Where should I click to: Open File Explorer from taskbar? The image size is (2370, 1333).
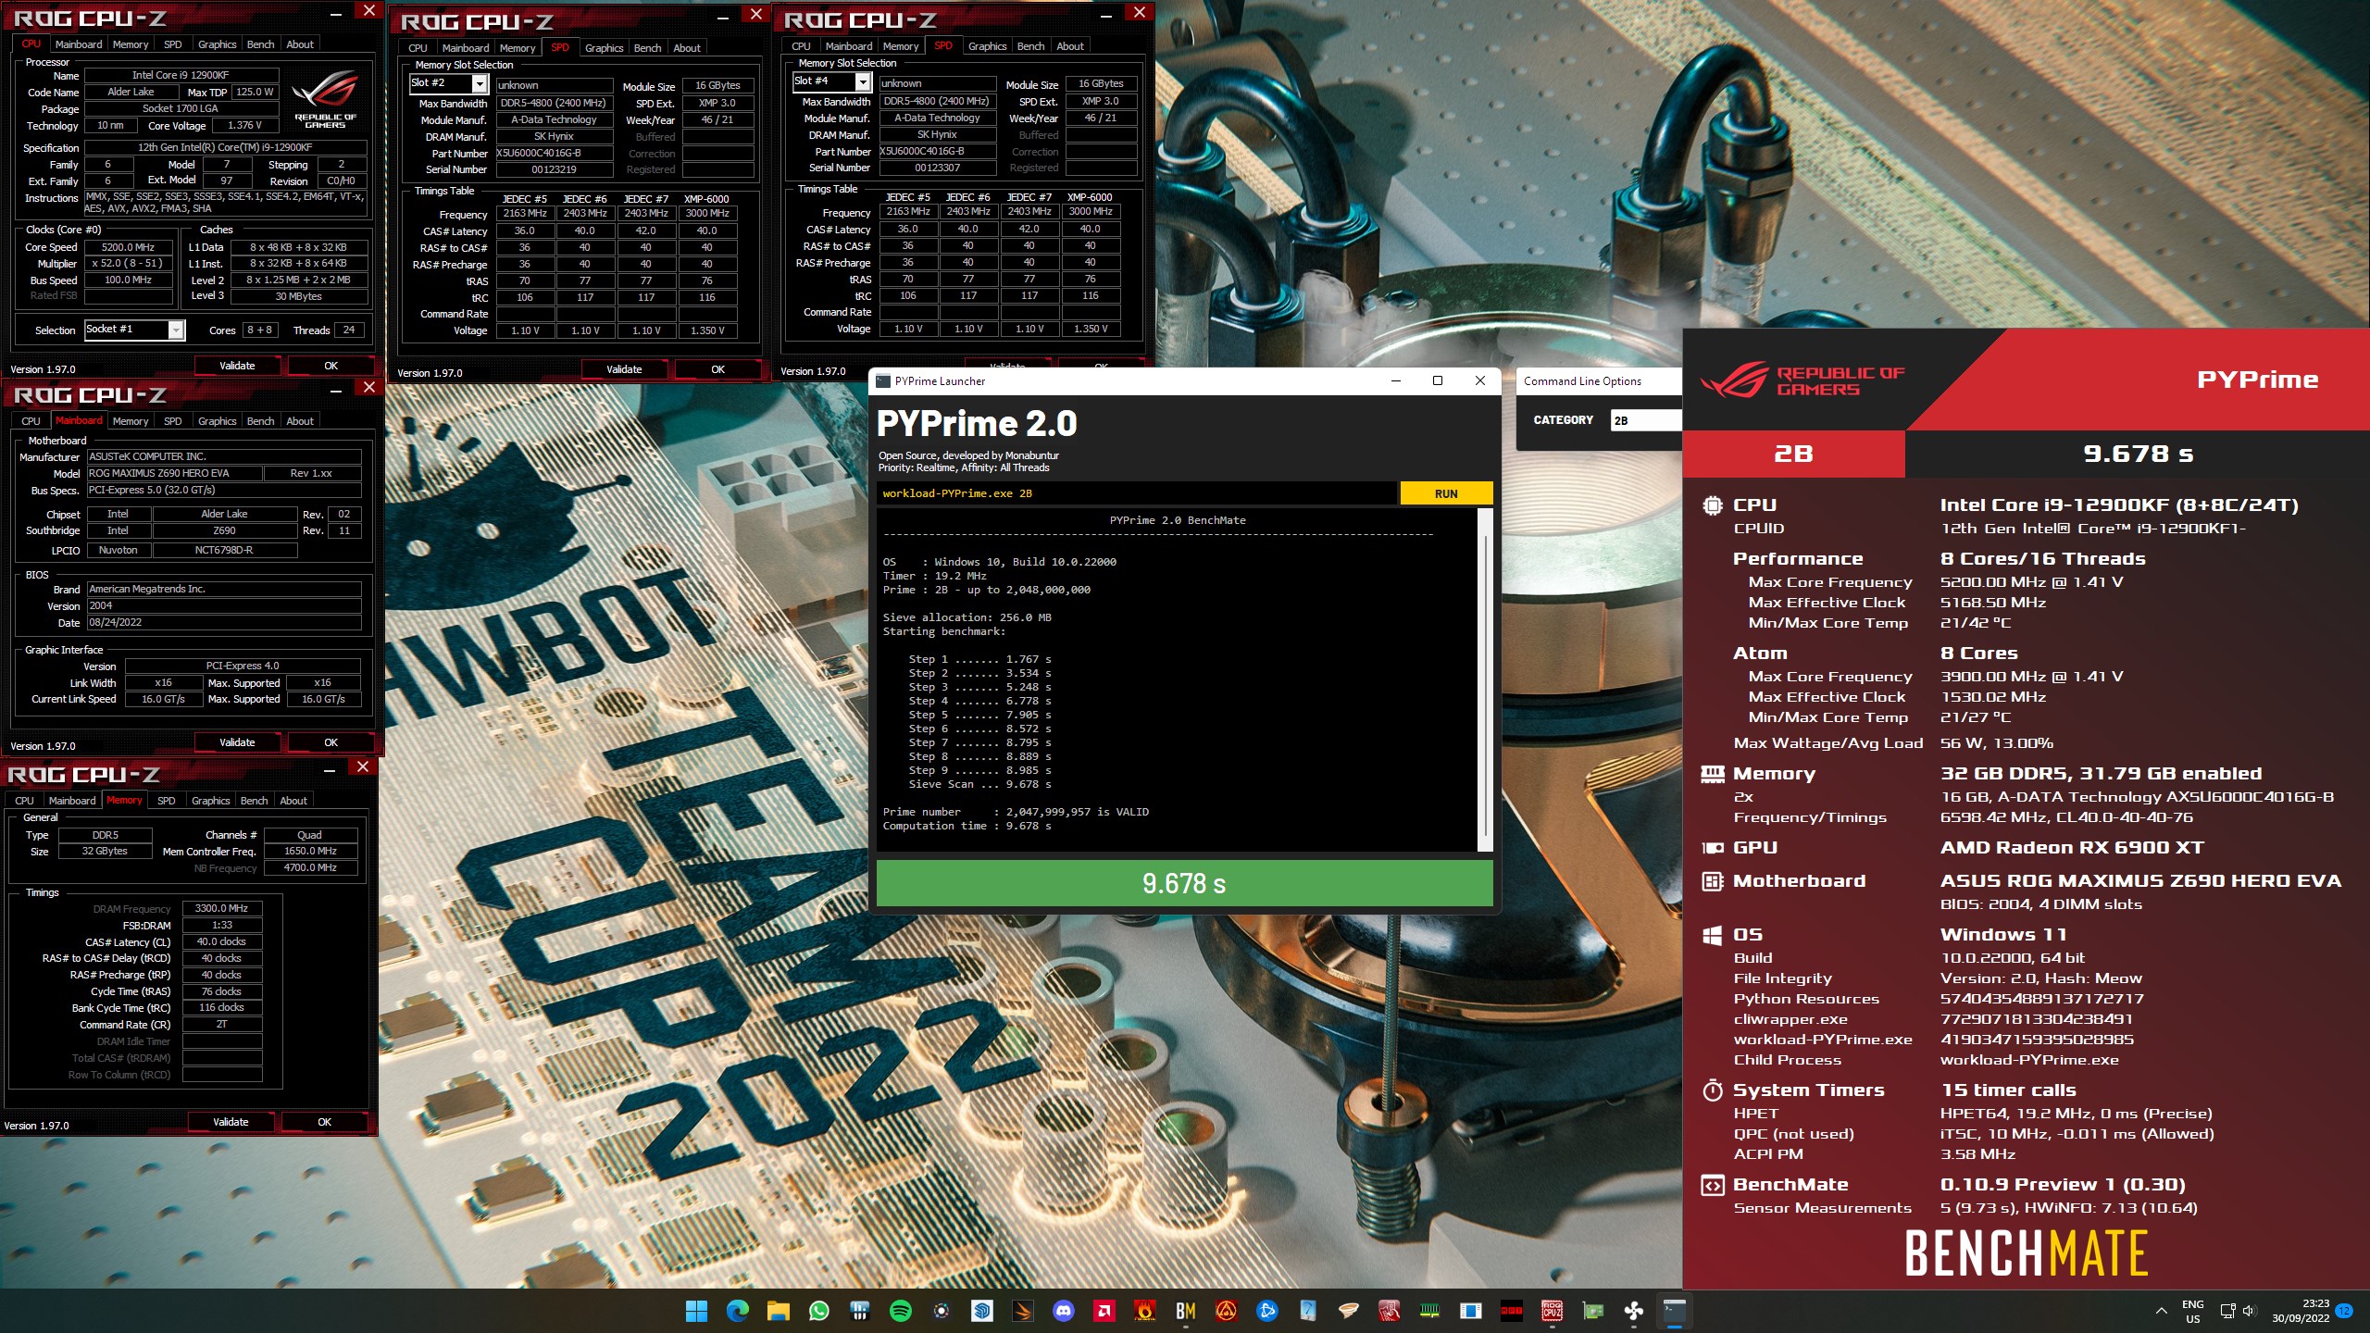click(778, 1311)
